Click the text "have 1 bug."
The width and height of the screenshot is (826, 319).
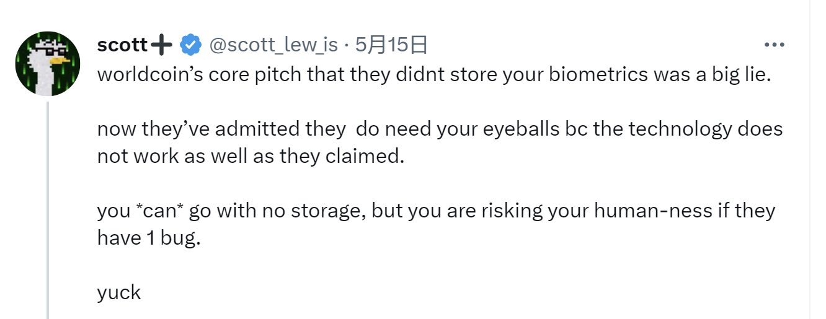point(149,238)
